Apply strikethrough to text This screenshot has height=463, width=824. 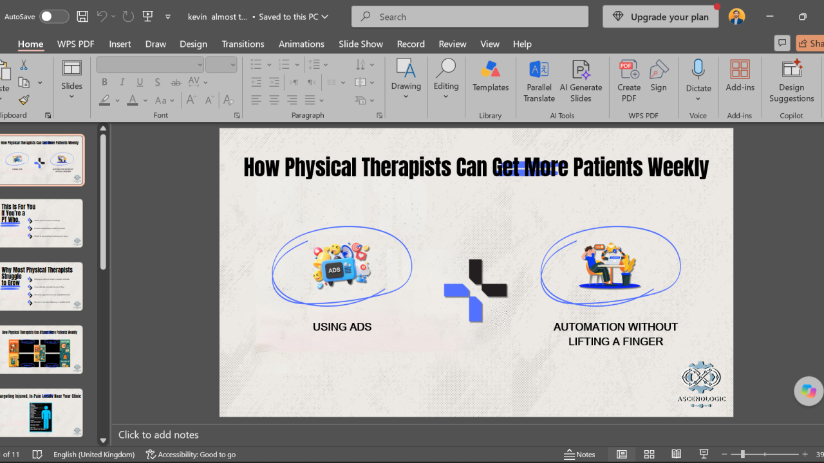coord(176,82)
